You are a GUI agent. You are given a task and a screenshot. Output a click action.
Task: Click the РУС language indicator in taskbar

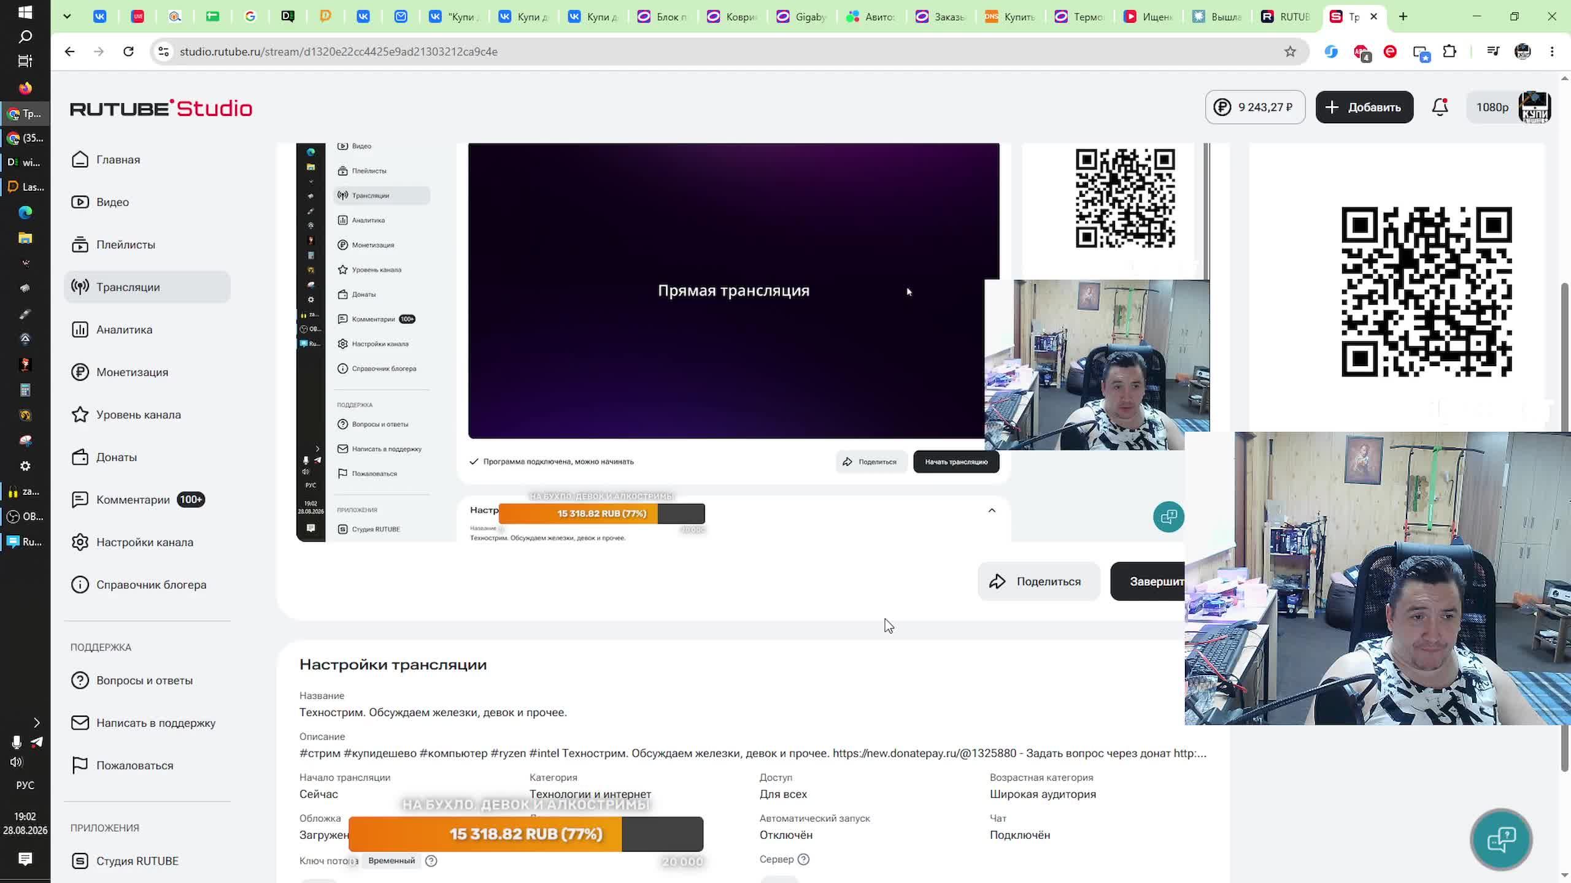[25, 786]
